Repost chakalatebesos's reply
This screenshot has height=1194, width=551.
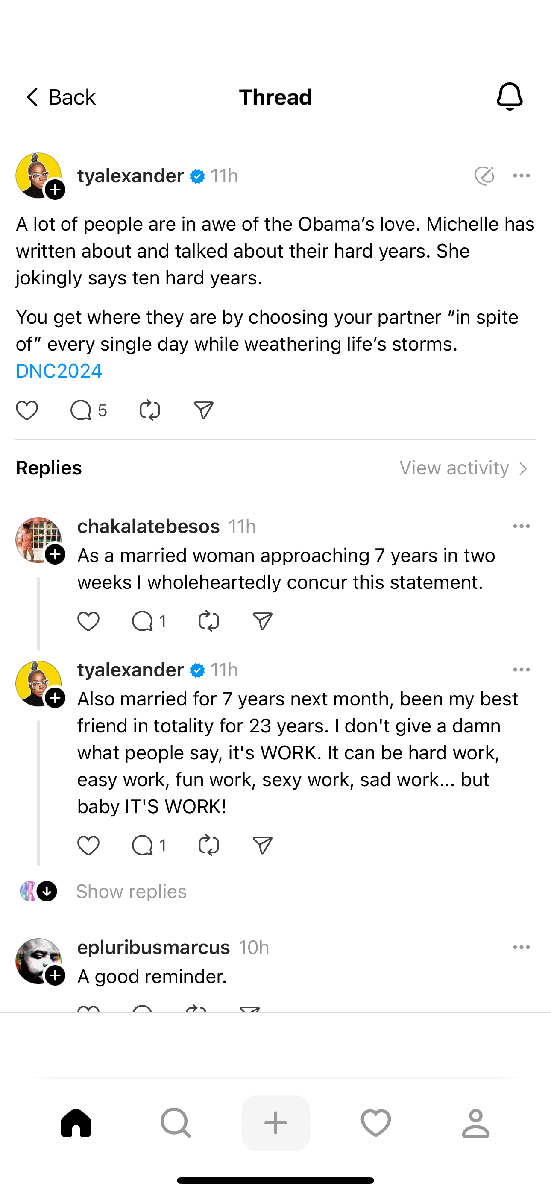click(x=209, y=622)
